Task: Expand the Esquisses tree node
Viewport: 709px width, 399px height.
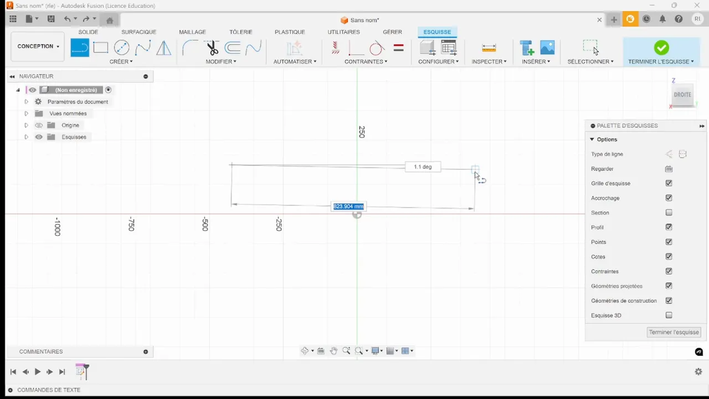Action: 26,137
